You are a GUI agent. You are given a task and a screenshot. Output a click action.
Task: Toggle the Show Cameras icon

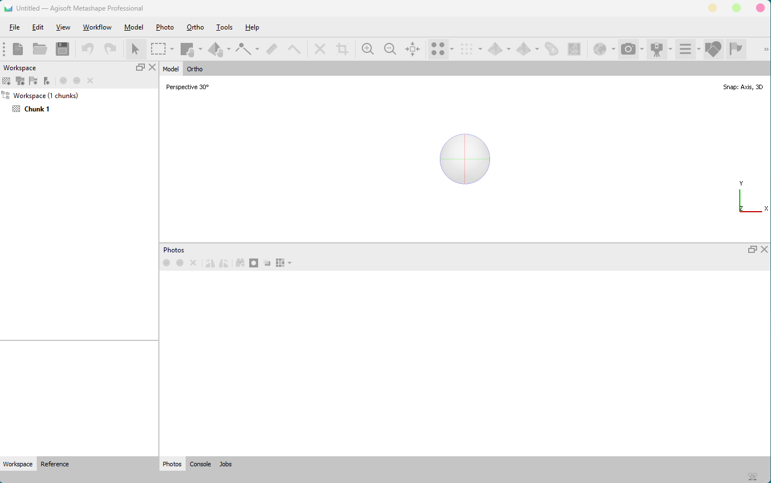628,49
